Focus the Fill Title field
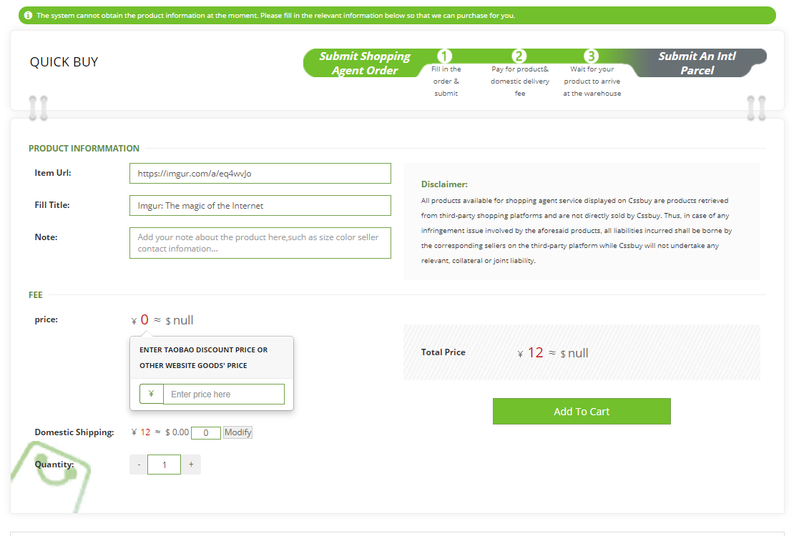This screenshot has width=809, height=536. 260,206
